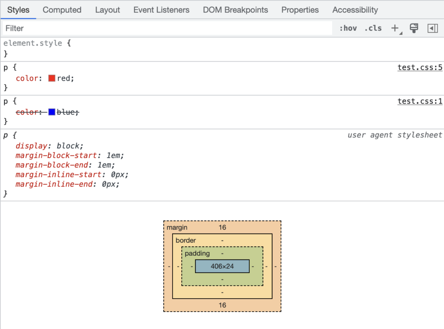The height and width of the screenshot is (329, 444).
Task: Switch to the Computed tab
Action: (62, 10)
